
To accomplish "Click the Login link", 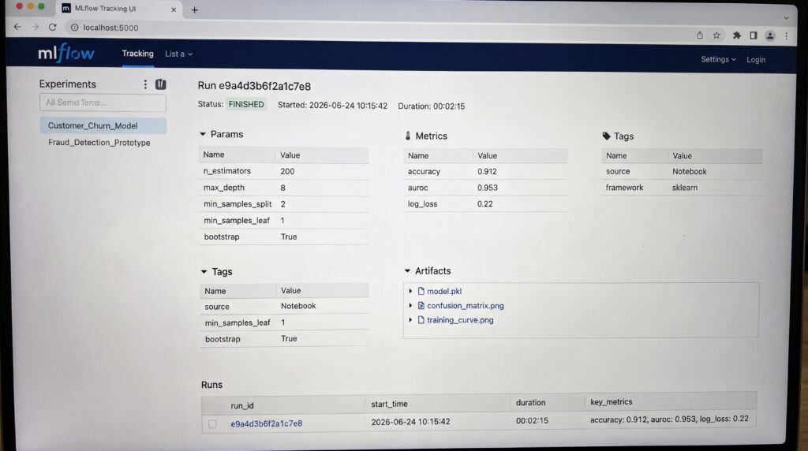I will [755, 60].
